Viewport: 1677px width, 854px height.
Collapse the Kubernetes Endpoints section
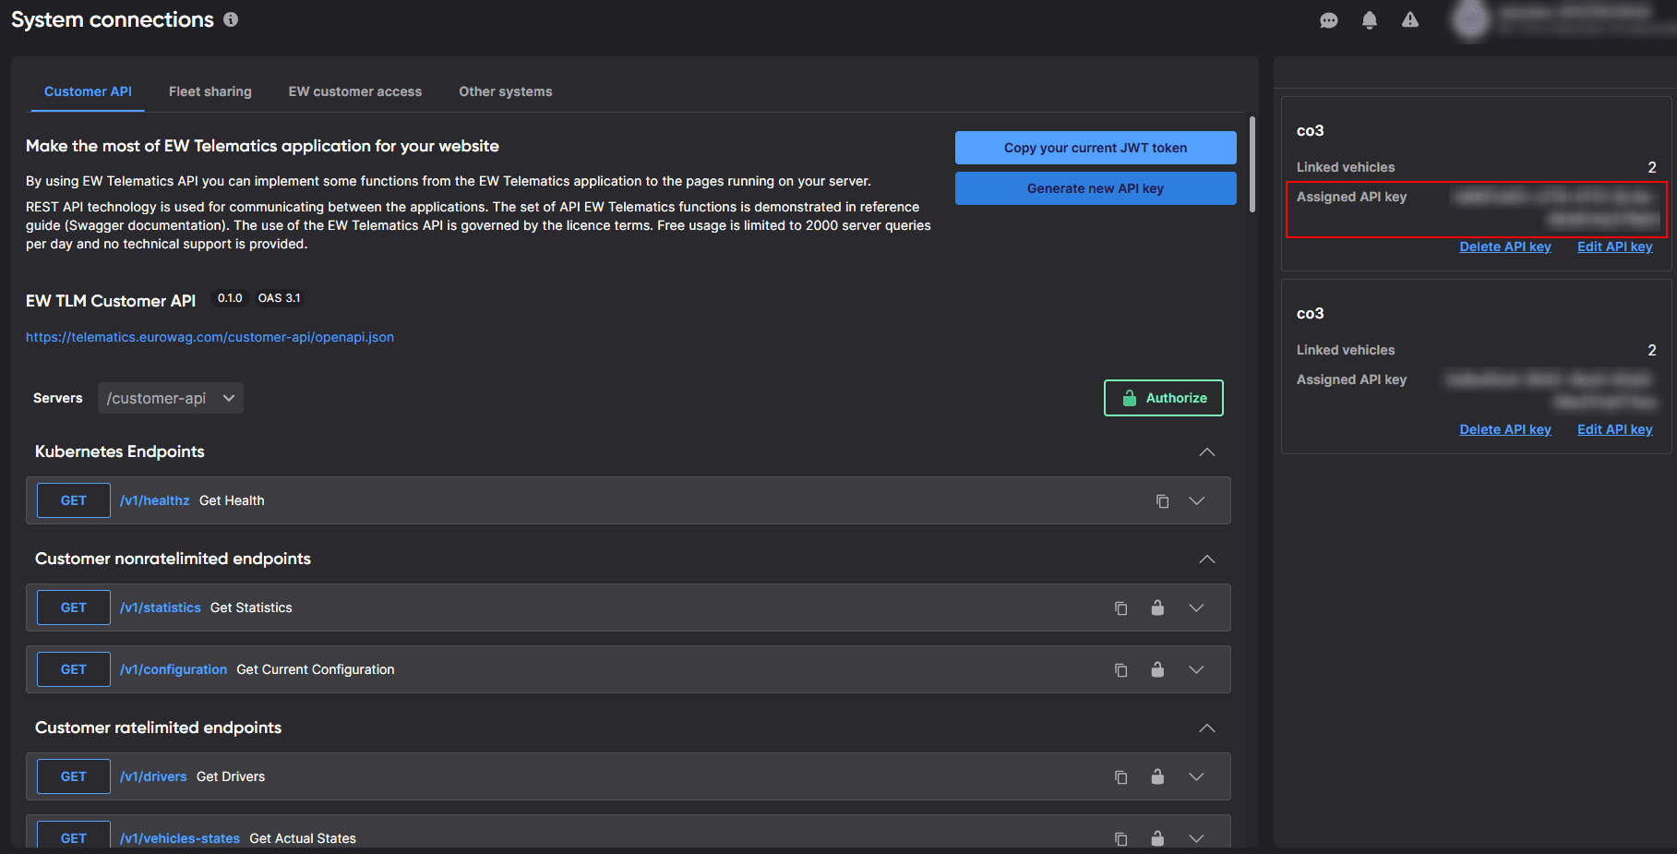pos(1207,451)
